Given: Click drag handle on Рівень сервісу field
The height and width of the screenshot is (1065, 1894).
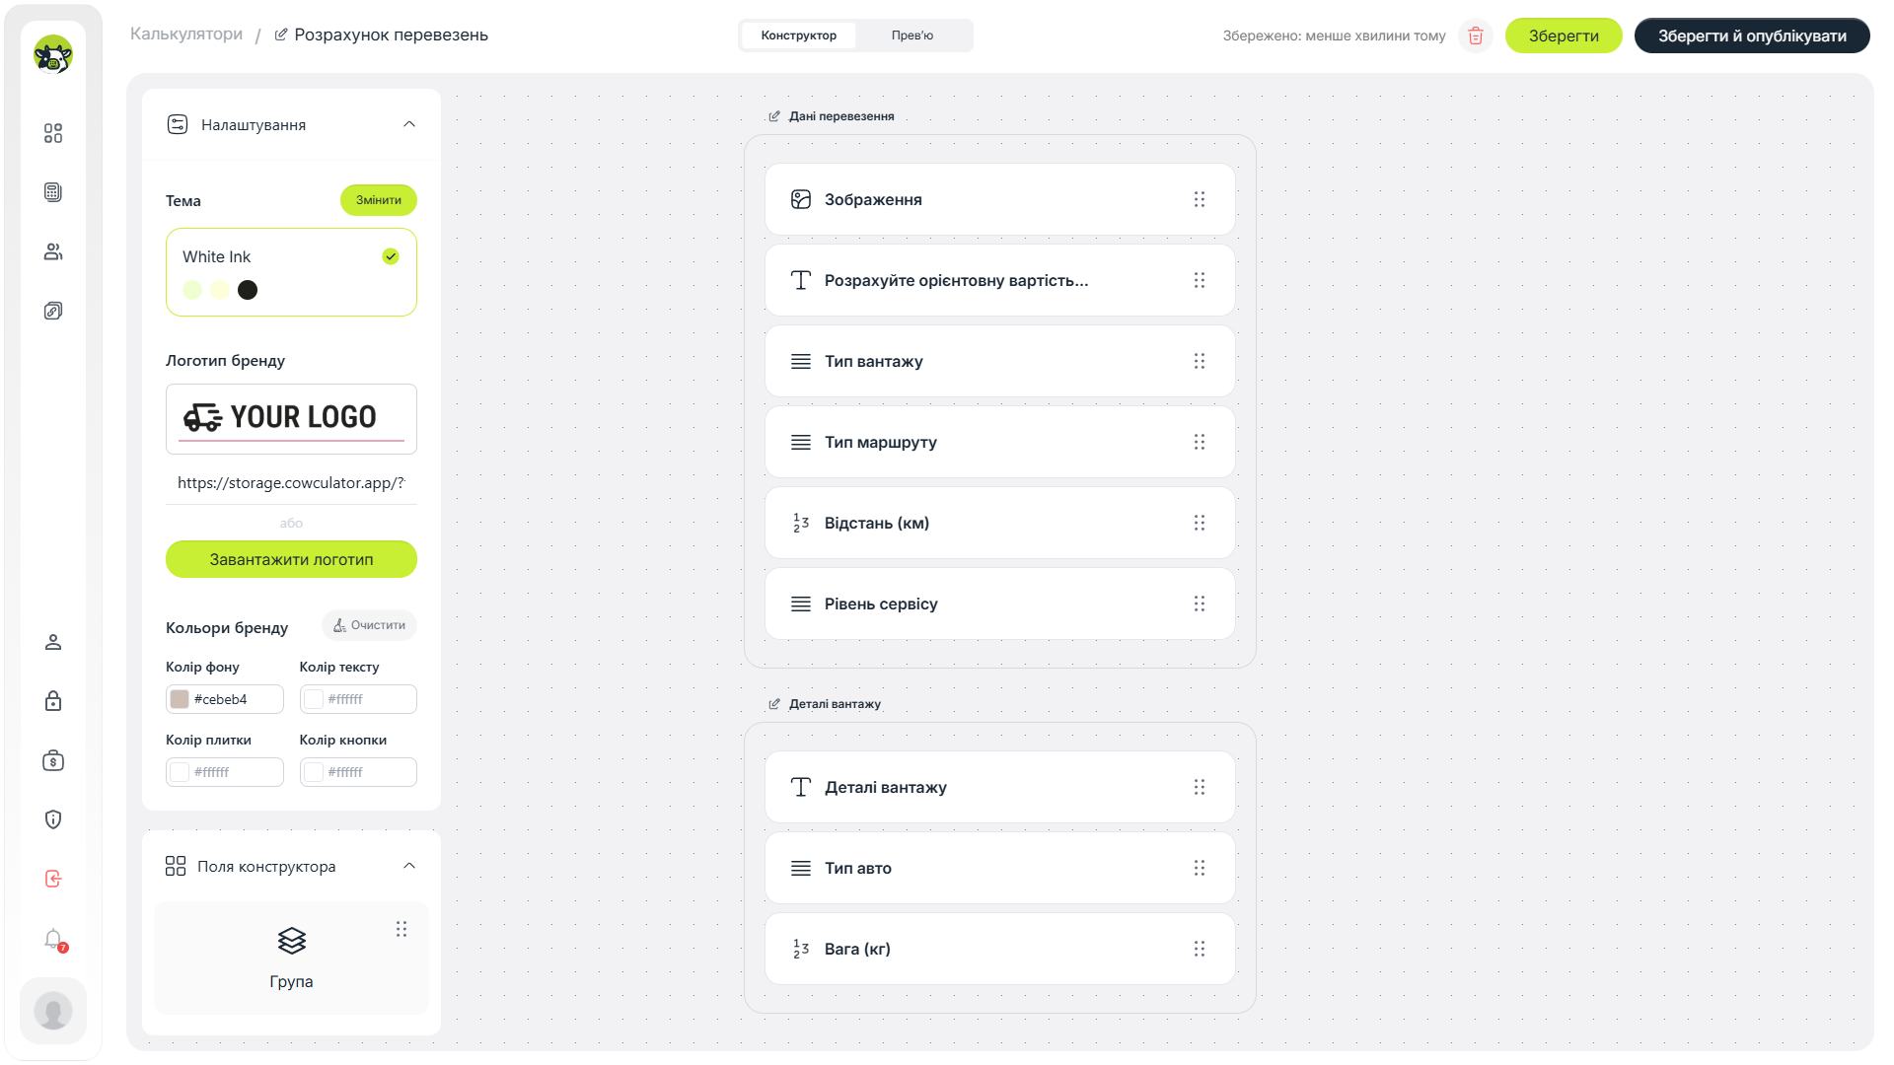Looking at the screenshot, I should 1200,603.
